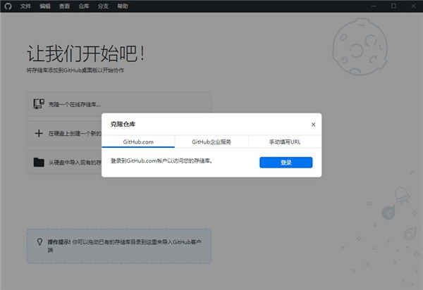Close the 克隆仓库 dialog
This screenshot has height=290, width=423.
(313, 125)
